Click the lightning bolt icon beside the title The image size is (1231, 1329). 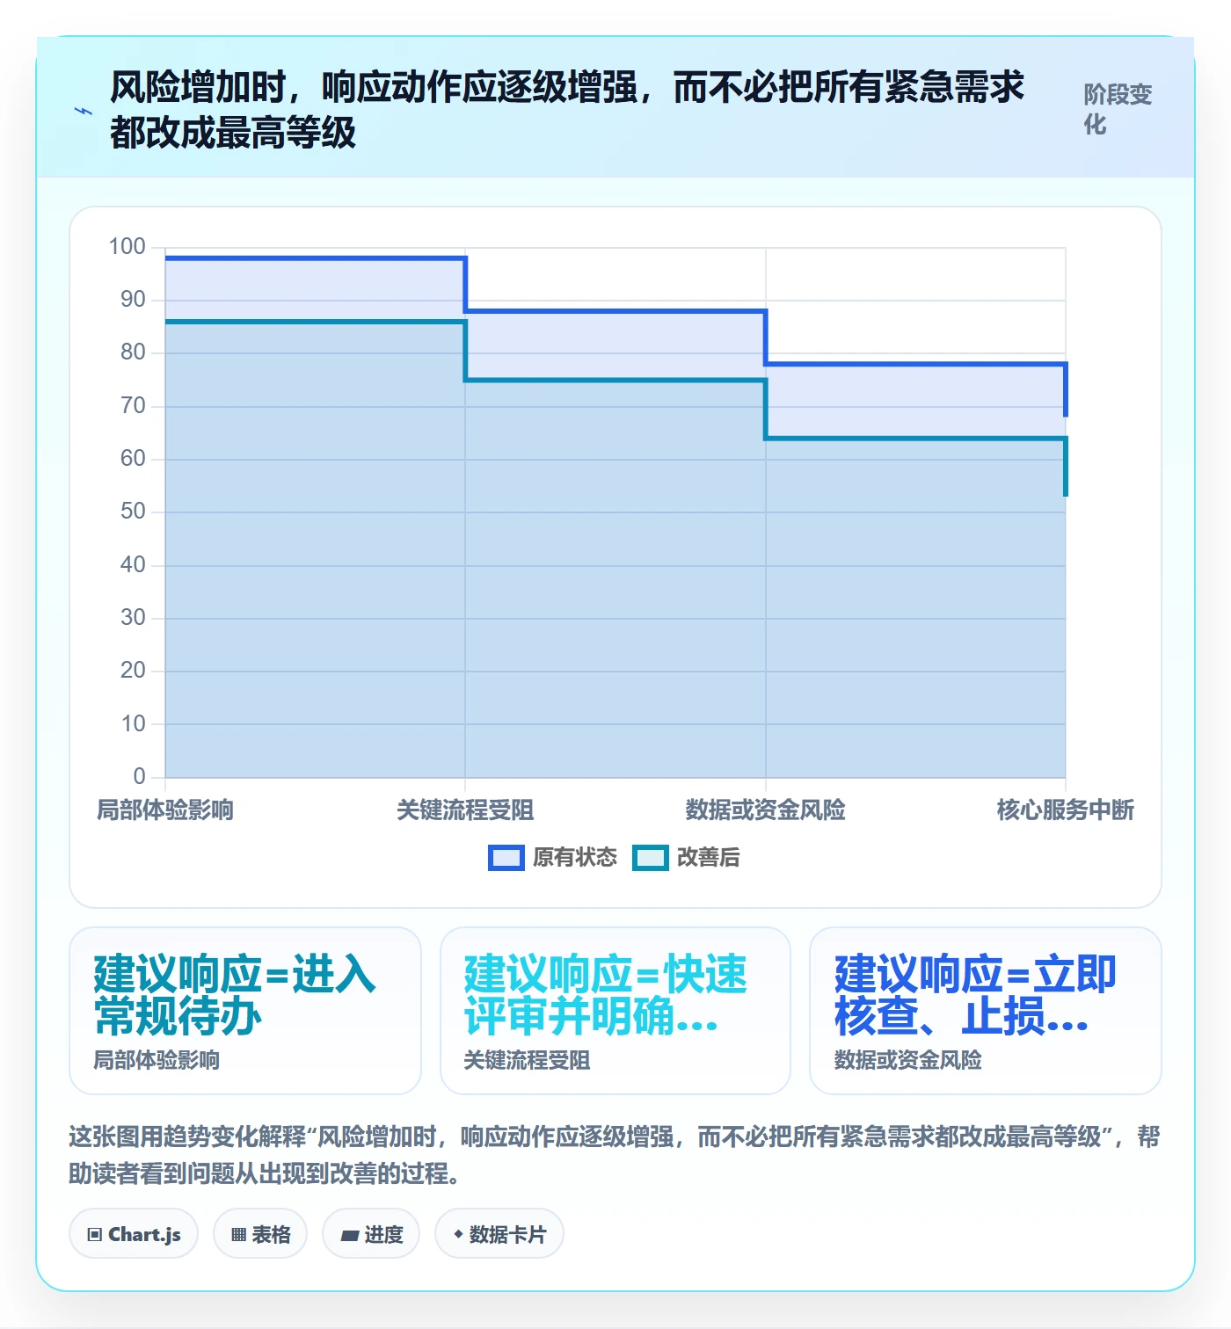[x=84, y=111]
